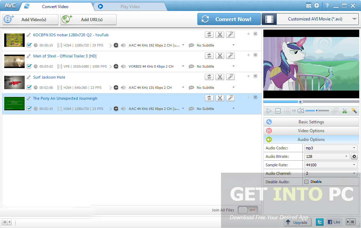Screen dimensions: 361x228
Task: Uncheck The Pony An Unexpected Journeigh checkbox
Action: coord(29,109)
